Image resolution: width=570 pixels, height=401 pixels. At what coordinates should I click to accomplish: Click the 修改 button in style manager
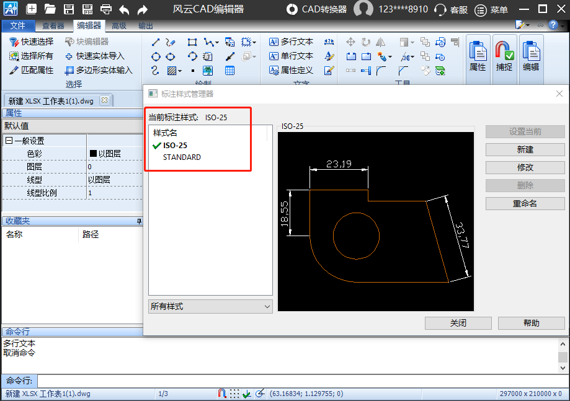[x=525, y=167]
